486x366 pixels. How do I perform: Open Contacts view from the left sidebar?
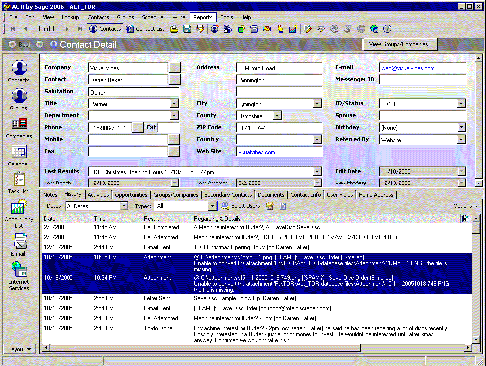click(x=19, y=71)
